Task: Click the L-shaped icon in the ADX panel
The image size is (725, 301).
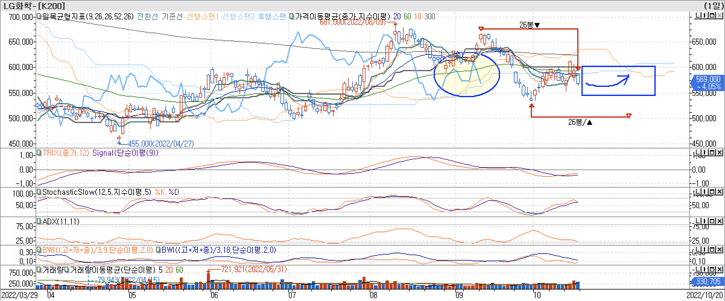Action: (698, 221)
